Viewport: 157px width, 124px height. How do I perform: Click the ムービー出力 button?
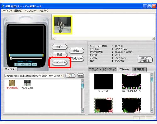point(60,62)
